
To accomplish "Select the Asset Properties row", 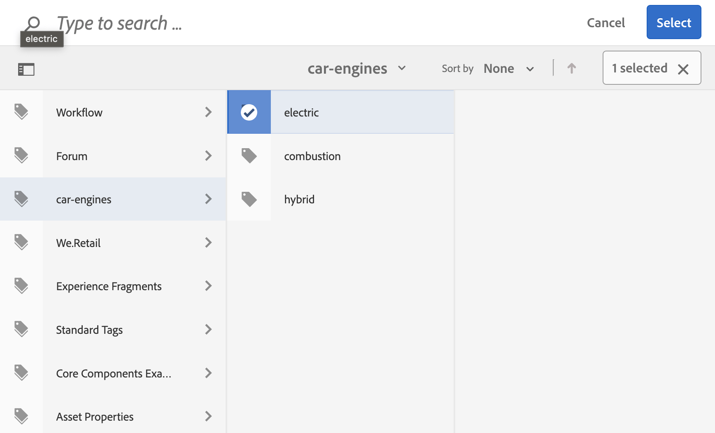I will 113,414.
